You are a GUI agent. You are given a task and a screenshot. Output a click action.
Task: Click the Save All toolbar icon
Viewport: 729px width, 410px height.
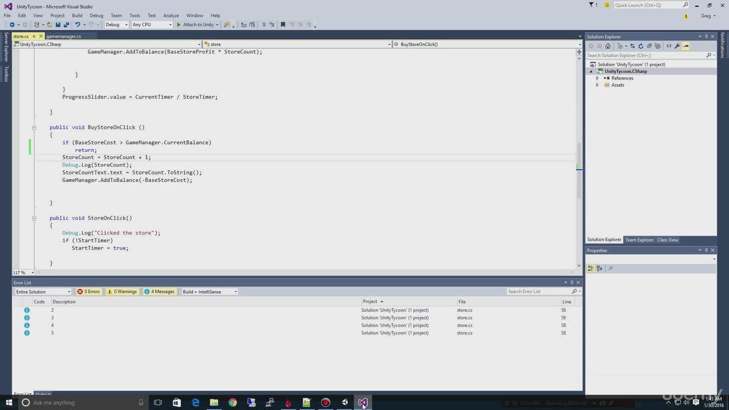(x=67, y=24)
